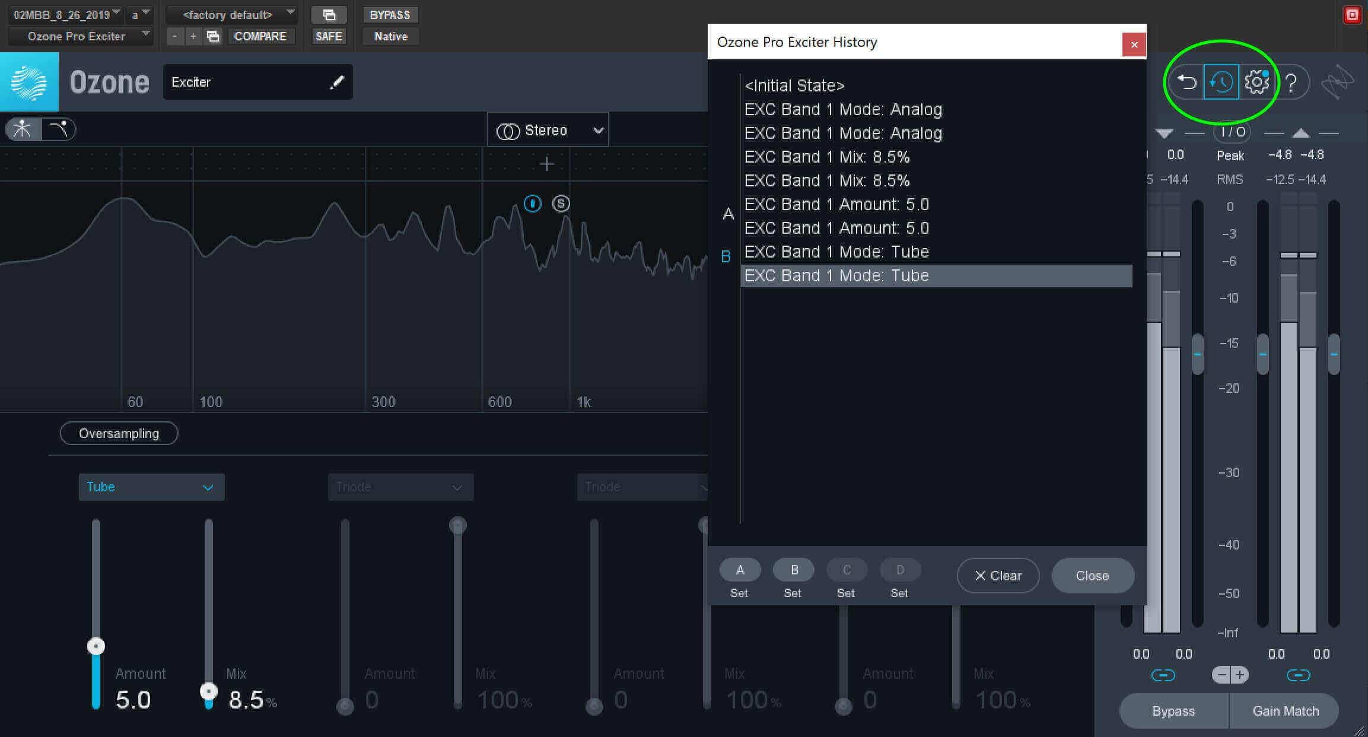
Task: Click the band bypass power icon
Action: tap(533, 204)
